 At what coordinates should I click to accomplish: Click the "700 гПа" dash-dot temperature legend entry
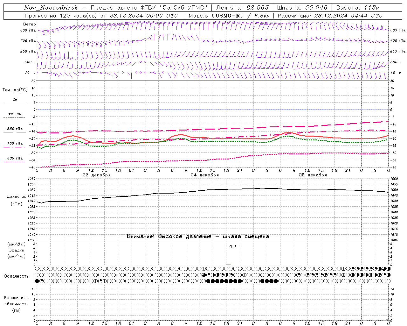pyautogui.click(x=15, y=144)
